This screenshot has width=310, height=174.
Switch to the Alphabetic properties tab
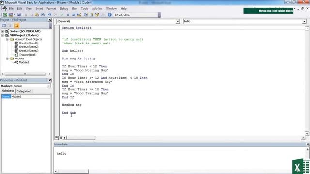coord(8,91)
